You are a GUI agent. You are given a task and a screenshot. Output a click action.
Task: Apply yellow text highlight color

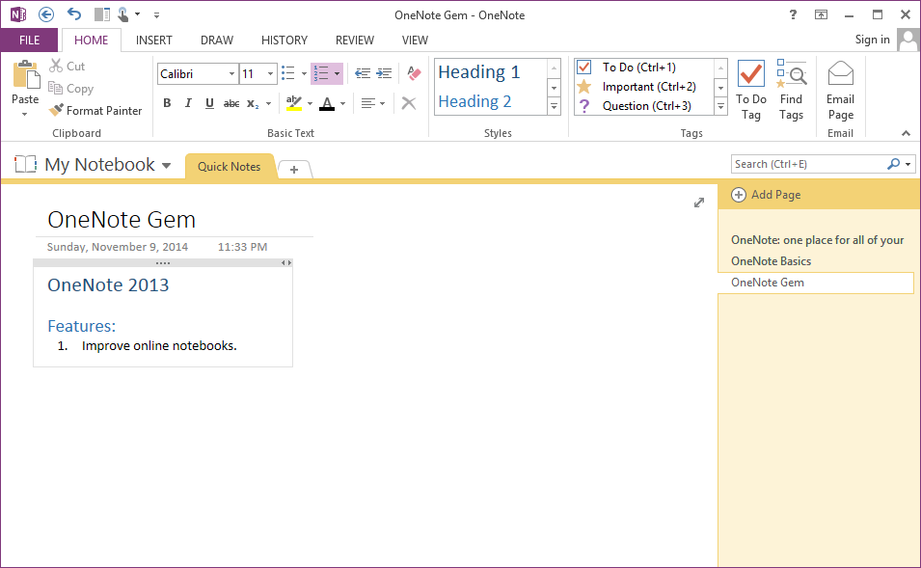click(x=294, y=103)
